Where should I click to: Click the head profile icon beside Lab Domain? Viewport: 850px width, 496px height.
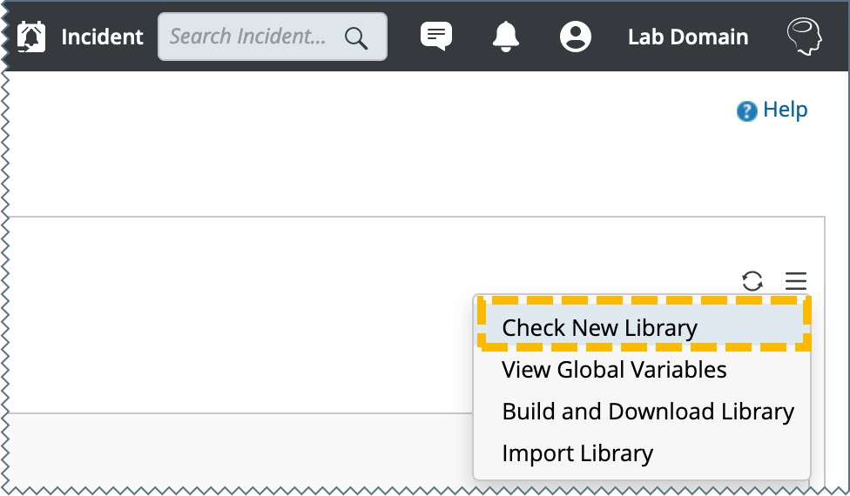point(804,37)
